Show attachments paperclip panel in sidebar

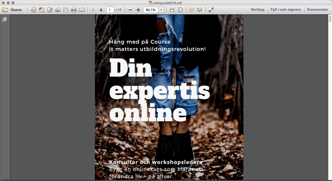click(4, 30)
